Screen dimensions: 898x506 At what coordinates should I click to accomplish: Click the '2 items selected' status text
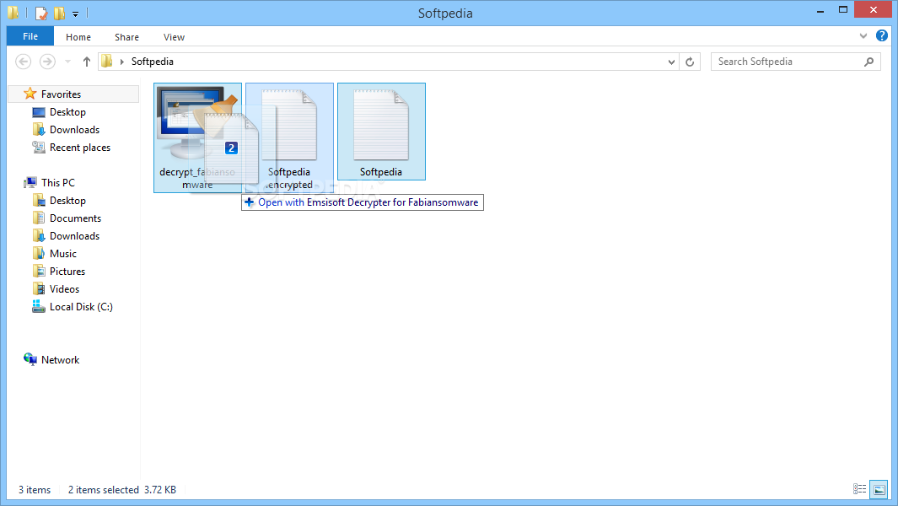pos(104,490)
